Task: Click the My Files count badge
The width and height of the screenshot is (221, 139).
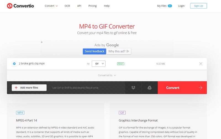Action: (x=170, y=6)
